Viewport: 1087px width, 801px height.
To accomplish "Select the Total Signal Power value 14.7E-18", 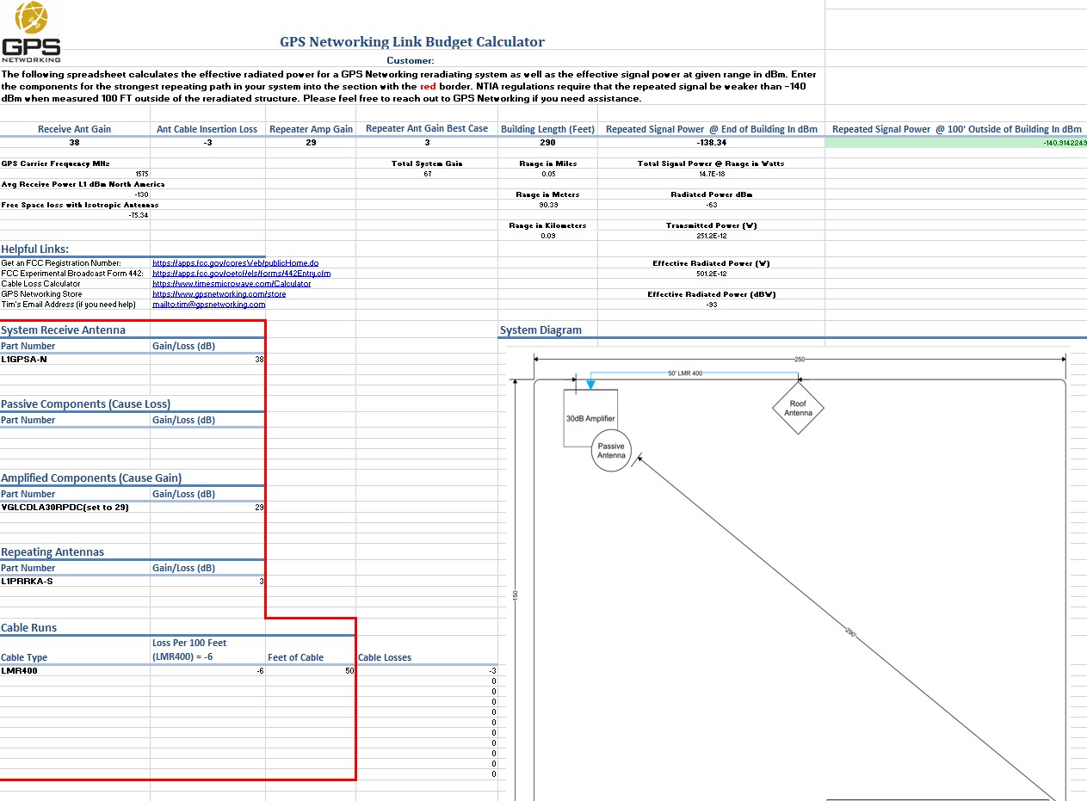I will coord(711,174).
